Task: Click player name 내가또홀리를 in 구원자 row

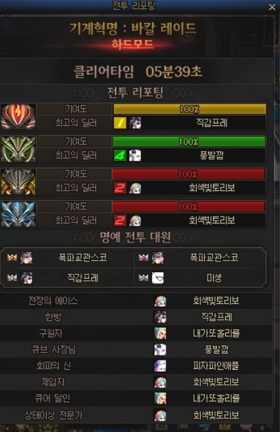Action: pyautogui.click(x=216, y=333)
